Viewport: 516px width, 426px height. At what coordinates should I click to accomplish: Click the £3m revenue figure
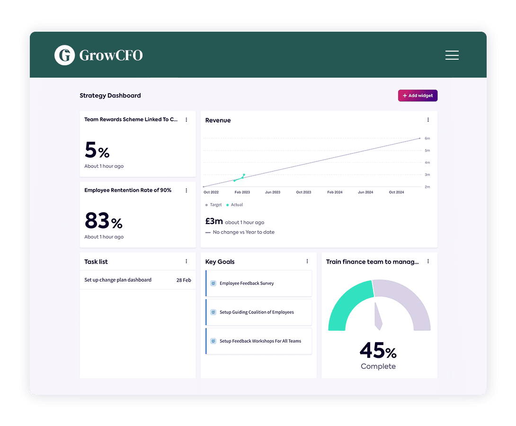pos(214,221)
